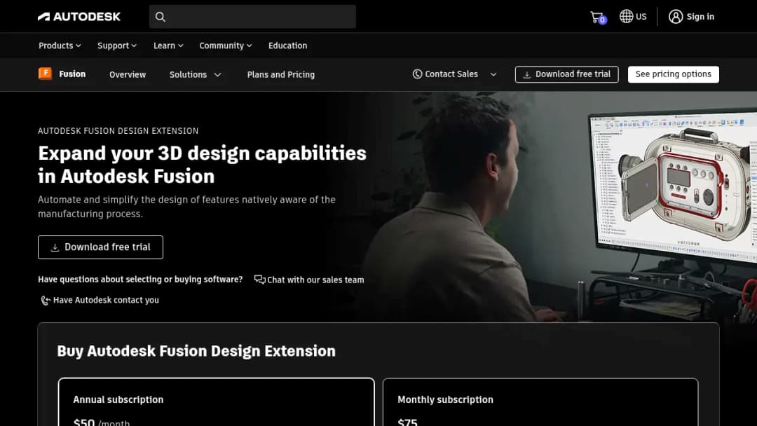Select the Annual subscription card
Image resolution: width=757 pixels, height=426 pixels.
click(217, 402)
